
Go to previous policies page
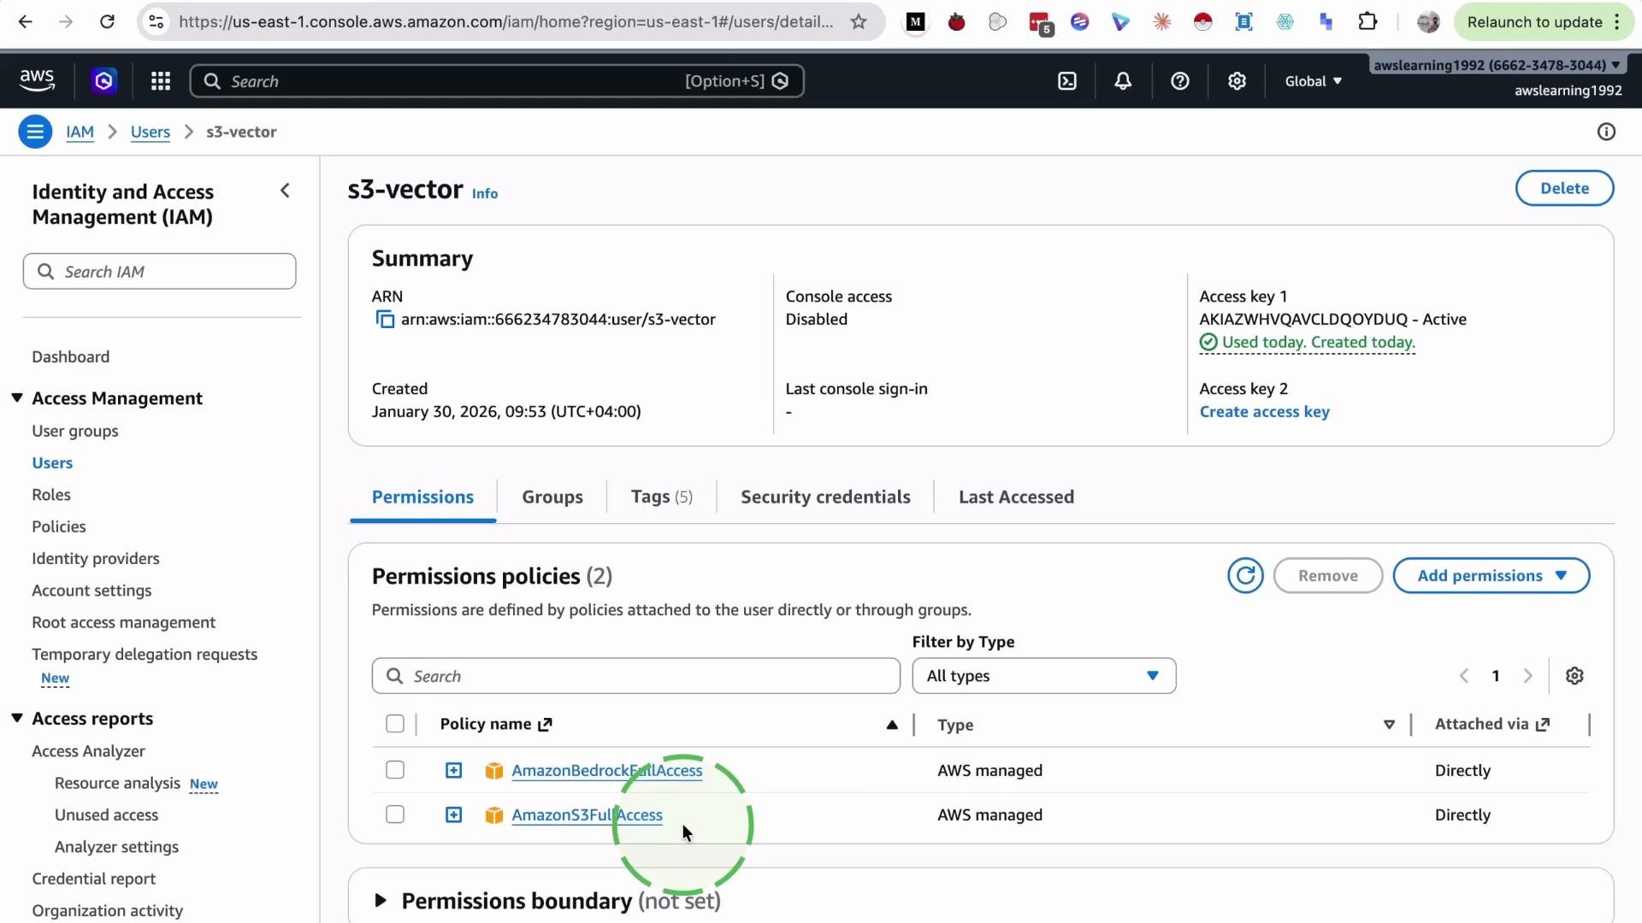(x=1464, y=676)
